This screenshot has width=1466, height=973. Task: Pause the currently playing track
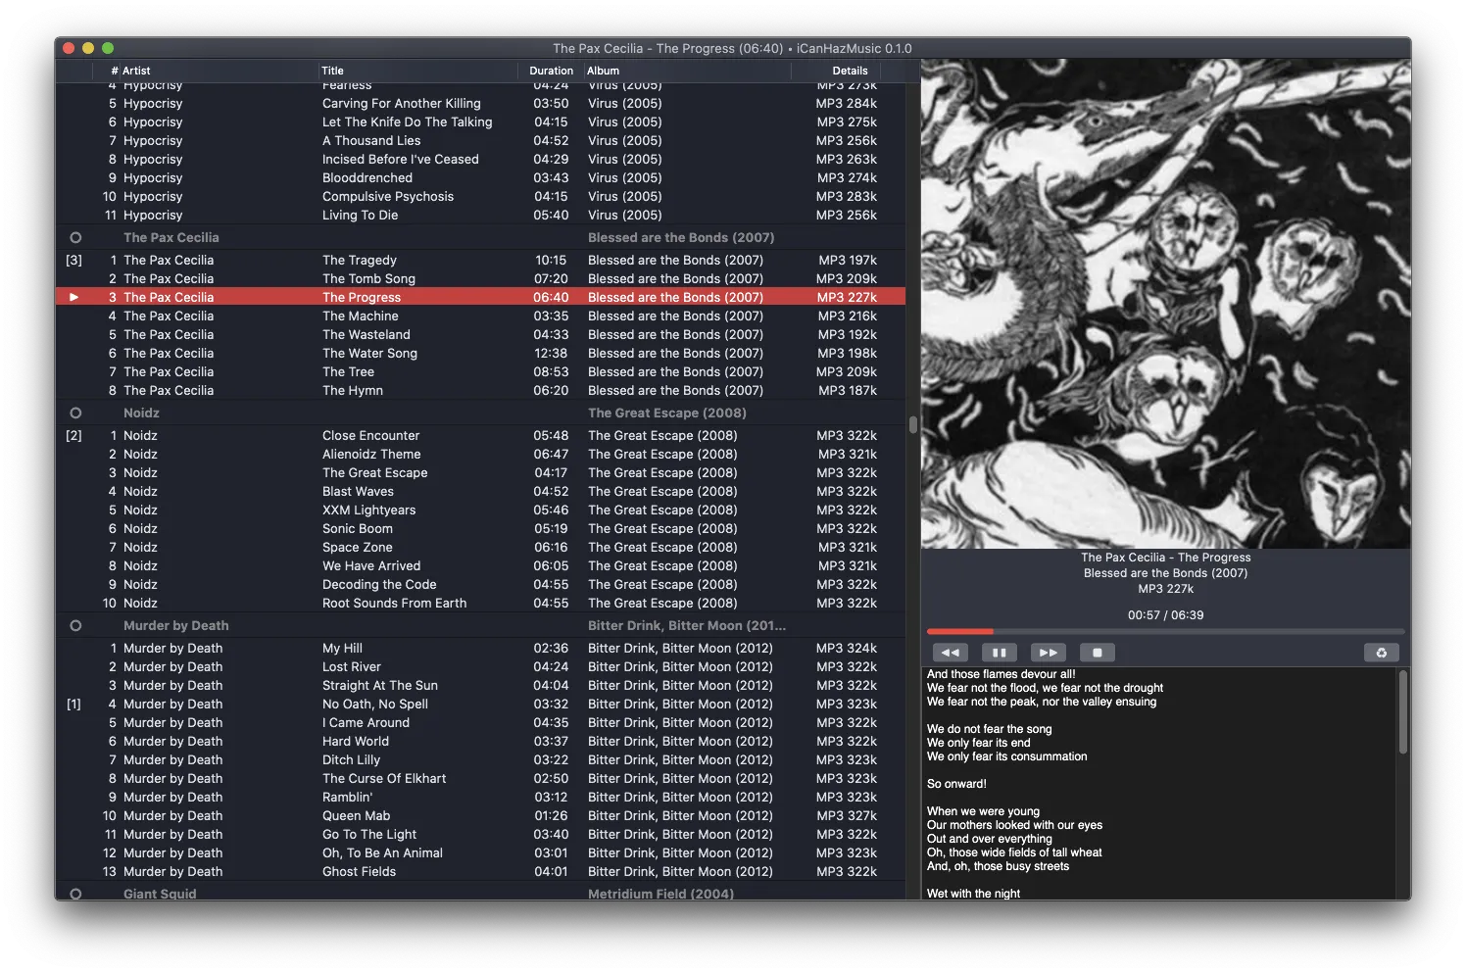(x=999, y=652)
